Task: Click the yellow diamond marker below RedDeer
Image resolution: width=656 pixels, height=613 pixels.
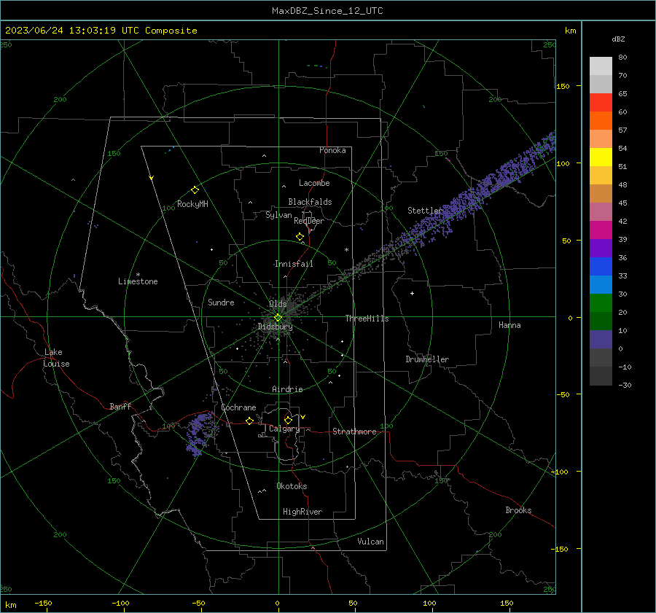Action: click(x=300, y=237)
